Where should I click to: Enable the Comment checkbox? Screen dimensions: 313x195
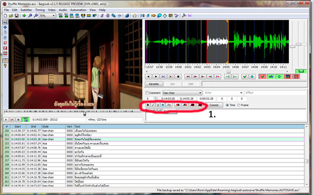coord(147,93)
